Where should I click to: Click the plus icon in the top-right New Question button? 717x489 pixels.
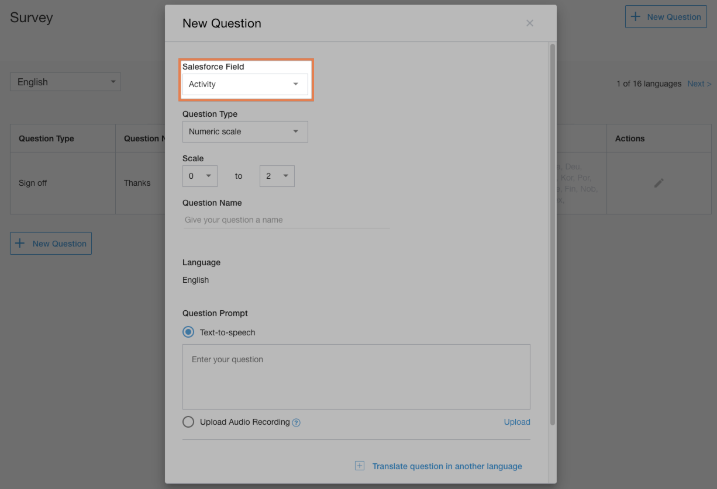point(636,17)
